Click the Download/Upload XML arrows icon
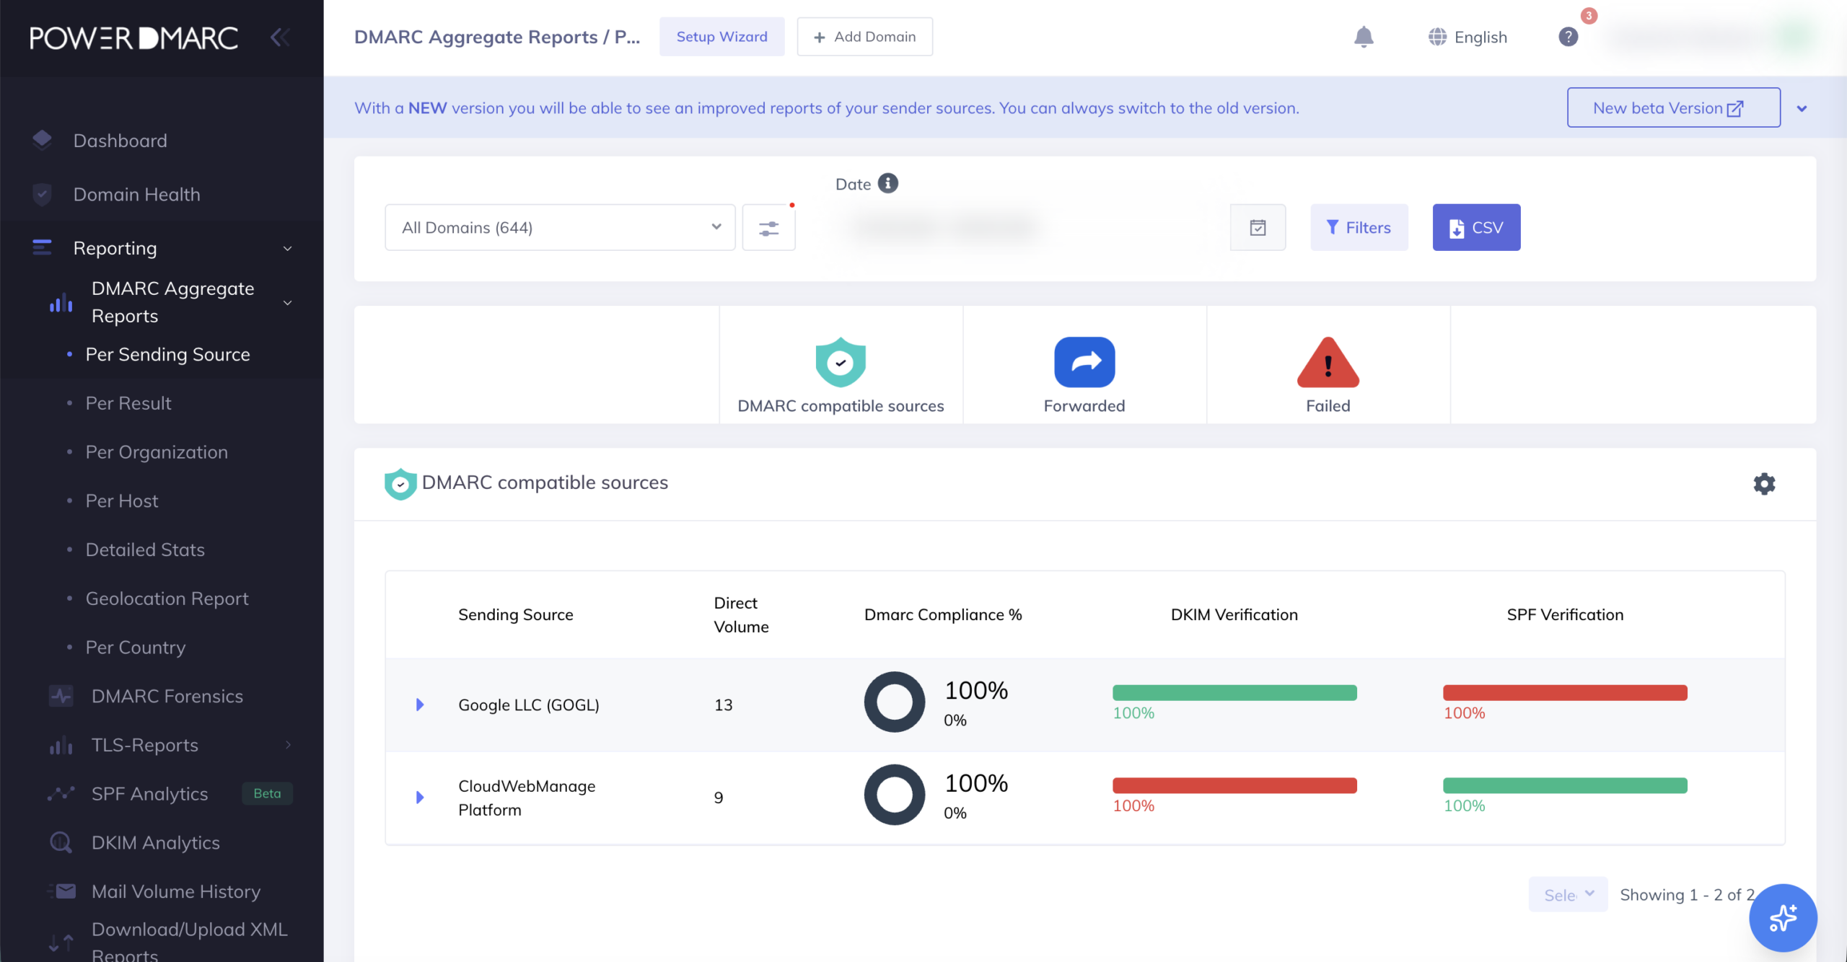Screen dimensions: 1847x962 tap(61, 942)
